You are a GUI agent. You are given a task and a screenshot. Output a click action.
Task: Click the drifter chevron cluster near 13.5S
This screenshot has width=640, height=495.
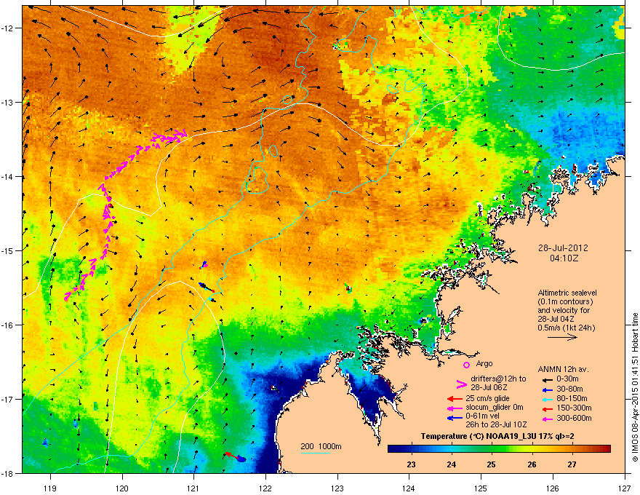[169, 136]
